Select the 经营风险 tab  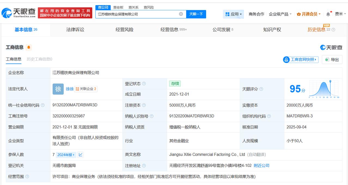[124, 30]
